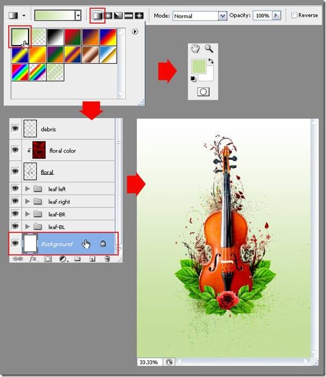
Task: Select the Linear Gradient style icon
Action: 98,16
